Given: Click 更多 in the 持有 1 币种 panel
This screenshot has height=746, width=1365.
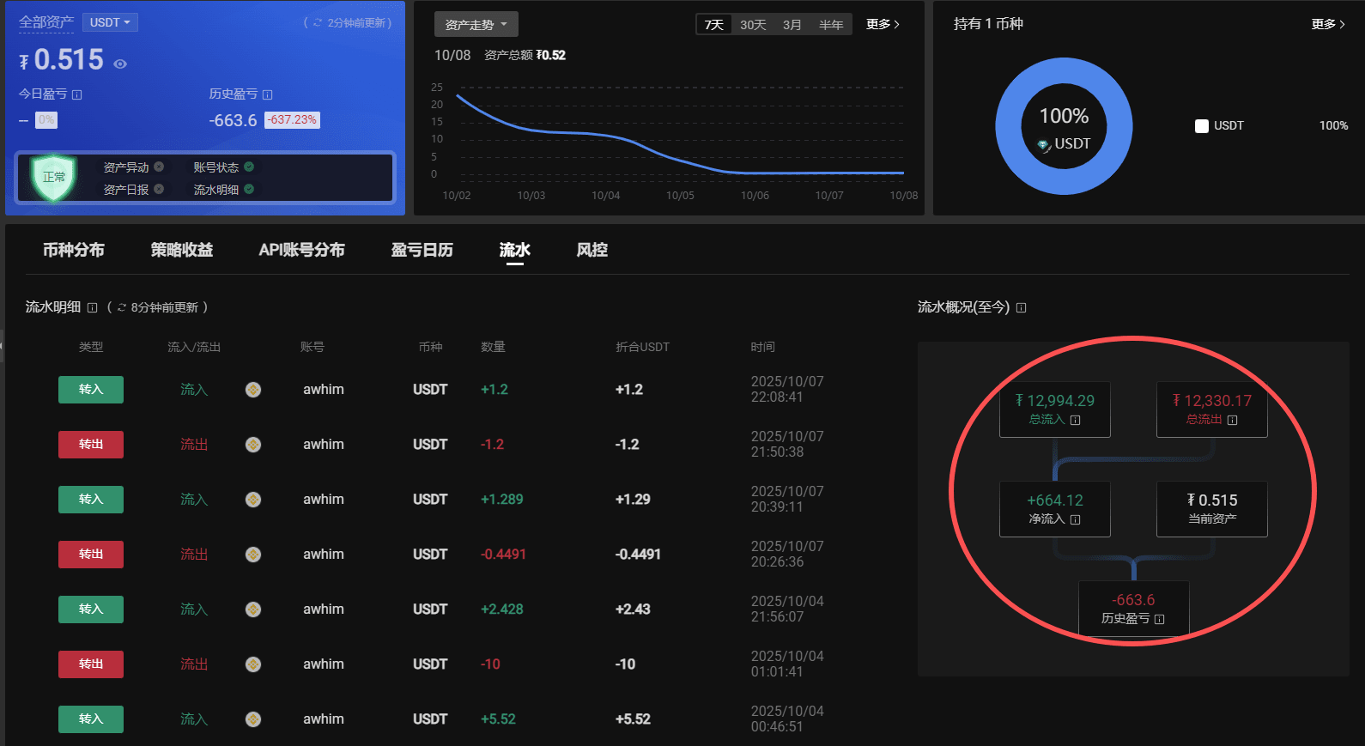Looking at the screenshot, I should coord(1327,24).
